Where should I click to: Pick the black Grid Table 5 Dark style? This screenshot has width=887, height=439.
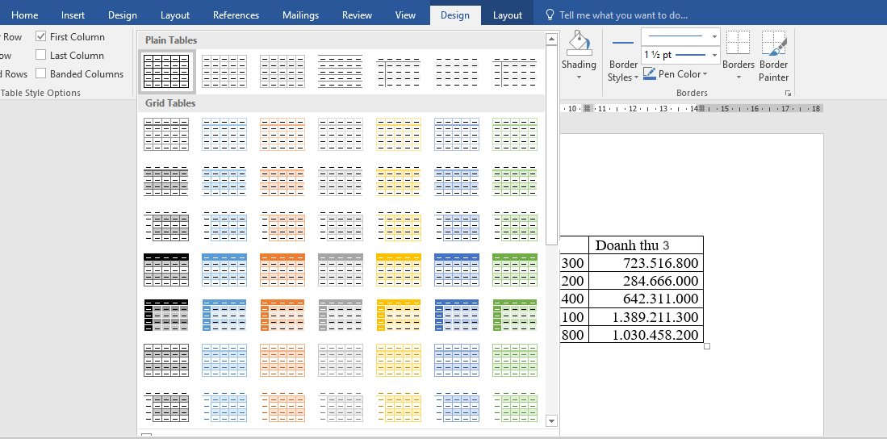point(166,315)
